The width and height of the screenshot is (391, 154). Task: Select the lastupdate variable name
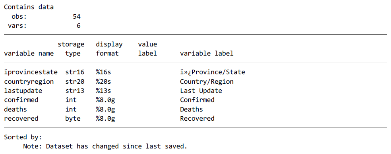(23, 91)
